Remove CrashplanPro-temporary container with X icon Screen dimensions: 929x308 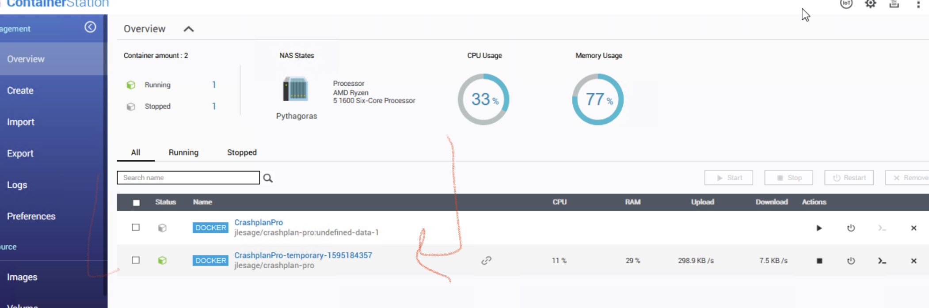click(x=914, y=261)
